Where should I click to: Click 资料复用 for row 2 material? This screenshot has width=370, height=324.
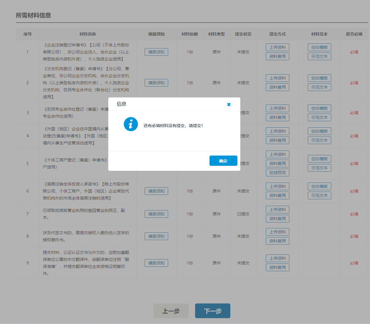278,87
